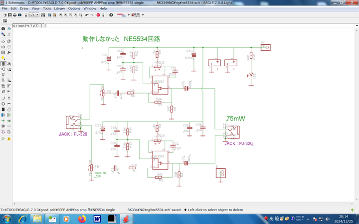This screenshot has width=359, height=224.
Task: Click the Info tool icon
Action: pyautogui.click(x=3, y=29)
